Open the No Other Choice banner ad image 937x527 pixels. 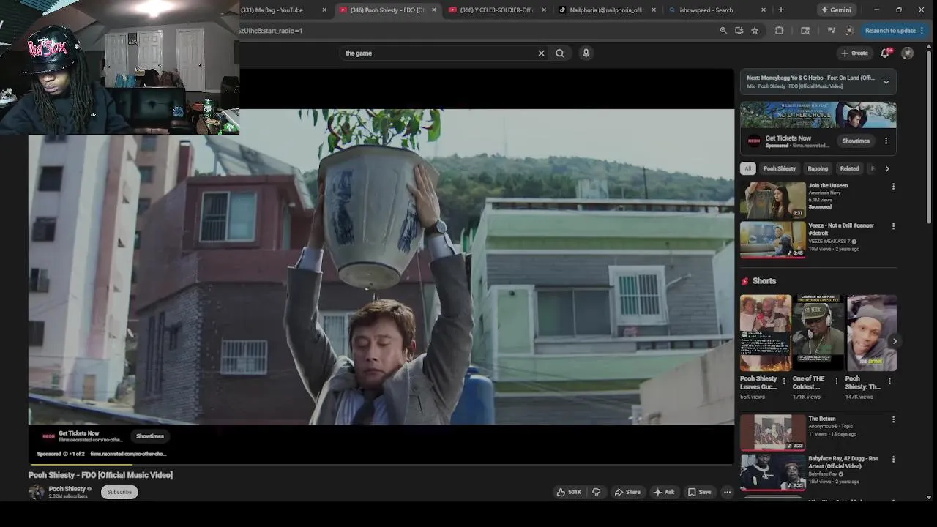click(x=818, y=115)
